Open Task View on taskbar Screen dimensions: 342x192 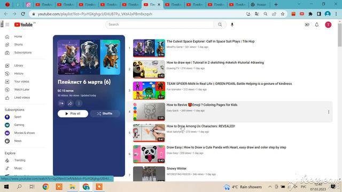click(x=32, y=187)
